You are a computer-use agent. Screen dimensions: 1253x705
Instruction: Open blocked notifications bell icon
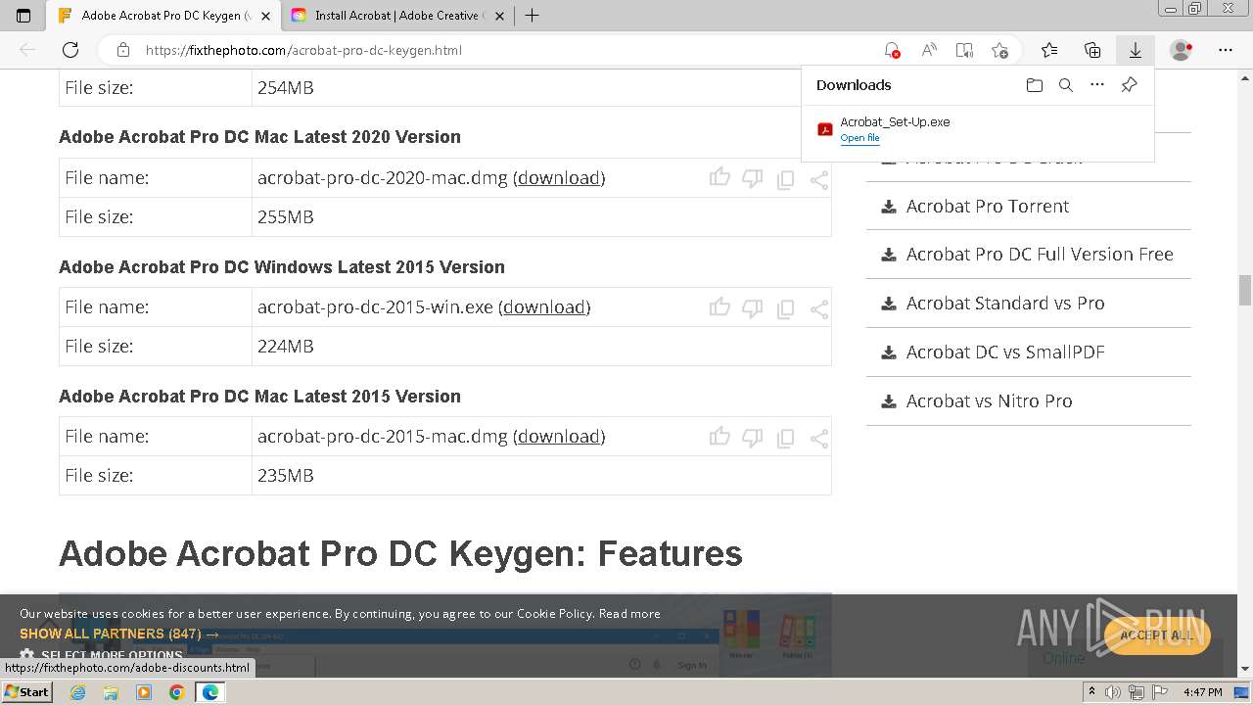tap(891, 50)
